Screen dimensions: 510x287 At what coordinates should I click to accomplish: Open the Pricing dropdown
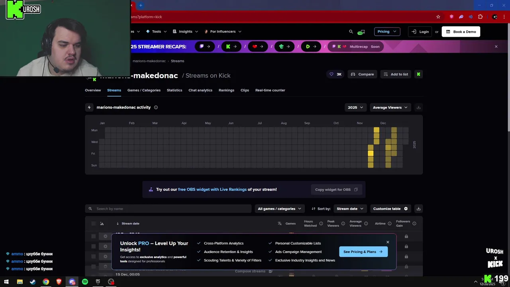tap(387, 31)
